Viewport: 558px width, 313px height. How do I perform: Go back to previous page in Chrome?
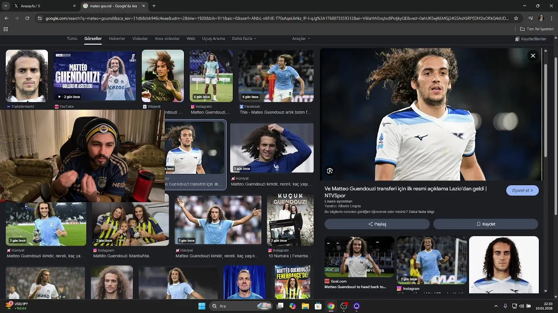pyautogui.click(x=6, y=18)
